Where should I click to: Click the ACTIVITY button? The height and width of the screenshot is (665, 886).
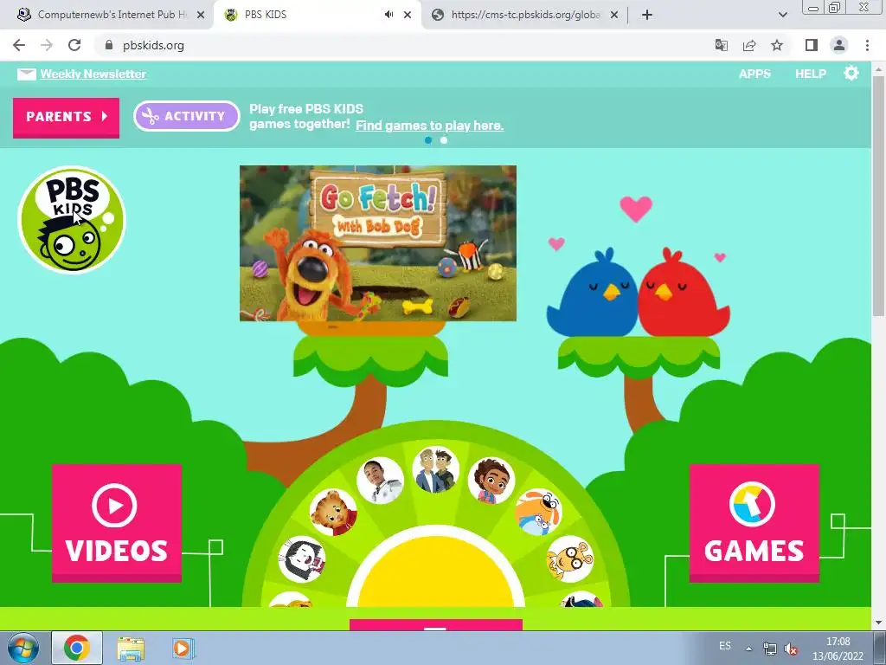187,116
